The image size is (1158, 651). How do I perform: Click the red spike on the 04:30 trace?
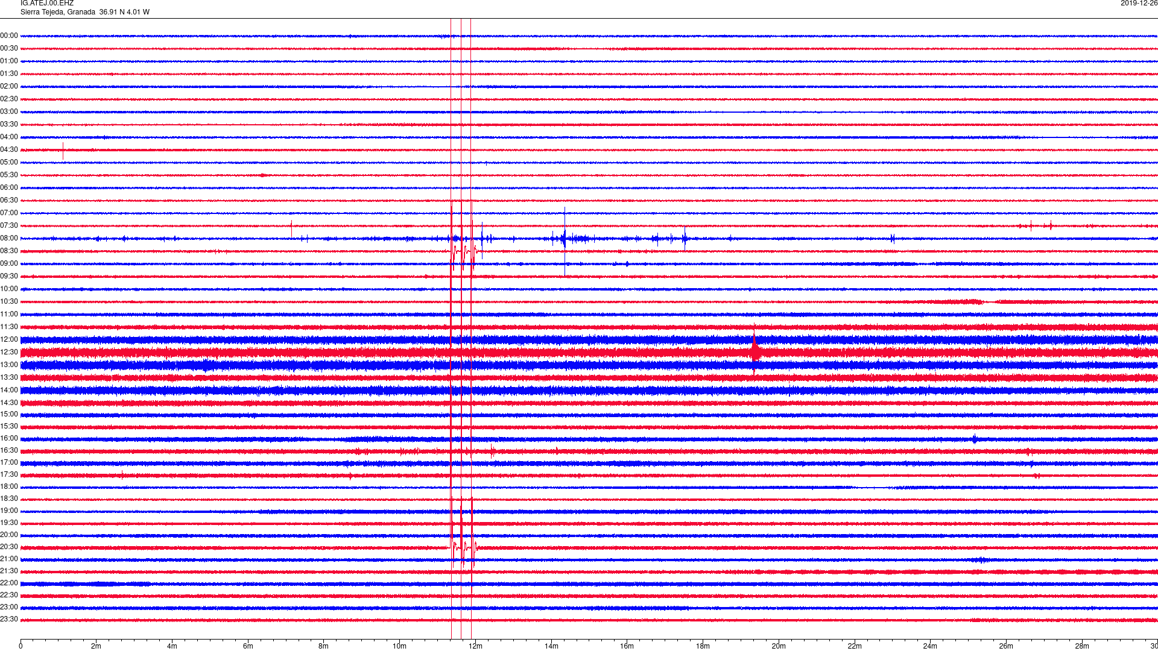click(63, 151)
